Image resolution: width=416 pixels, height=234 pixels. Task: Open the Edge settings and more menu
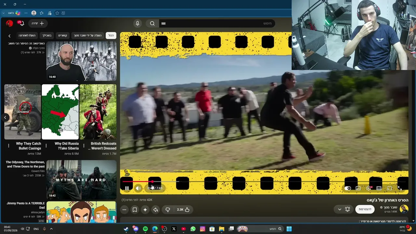(26, 13)
